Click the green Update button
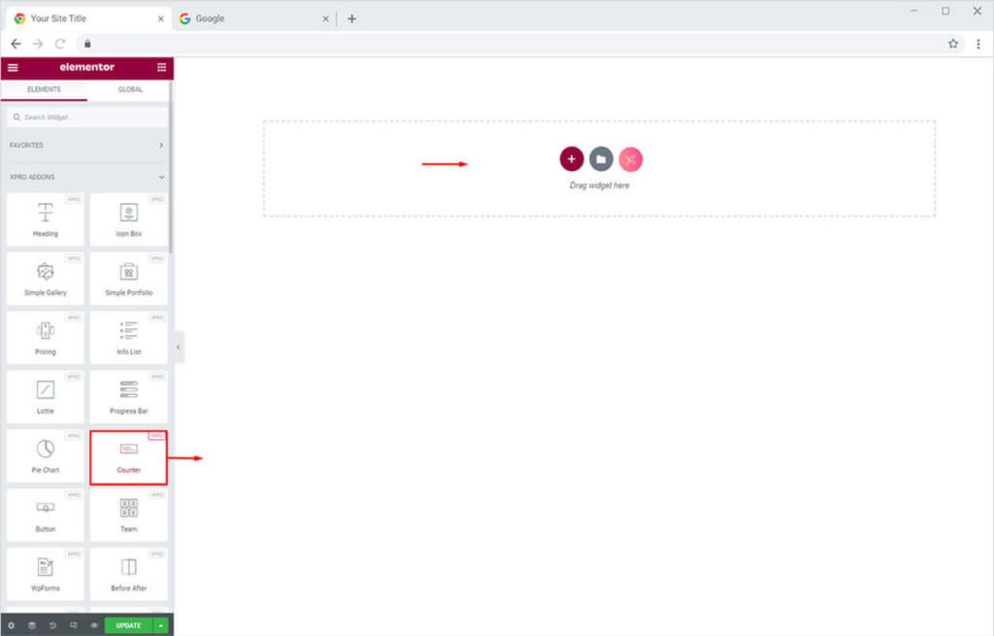Image resolution: width=994 pixels, height=636 pixels. pyautogui.click(x=128, y=625)
